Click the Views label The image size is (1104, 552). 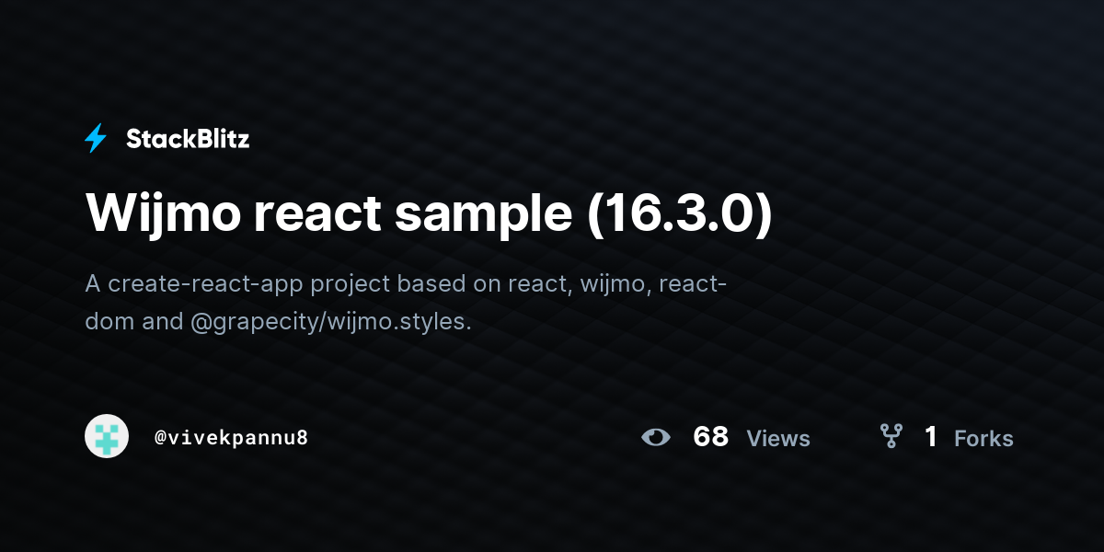778,439
